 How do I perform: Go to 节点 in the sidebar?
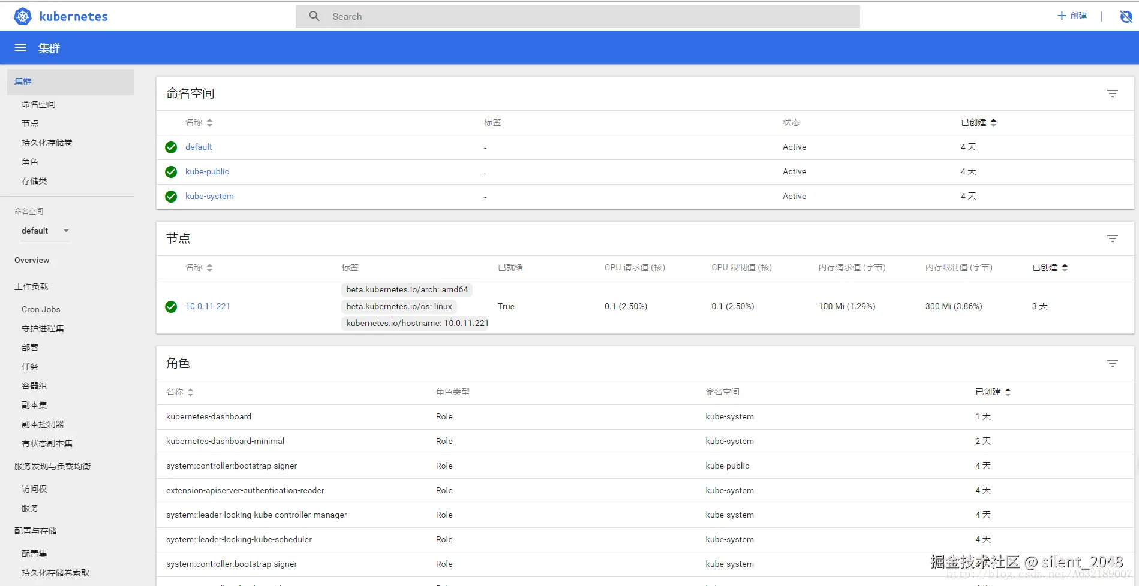(x=30, y=123)
